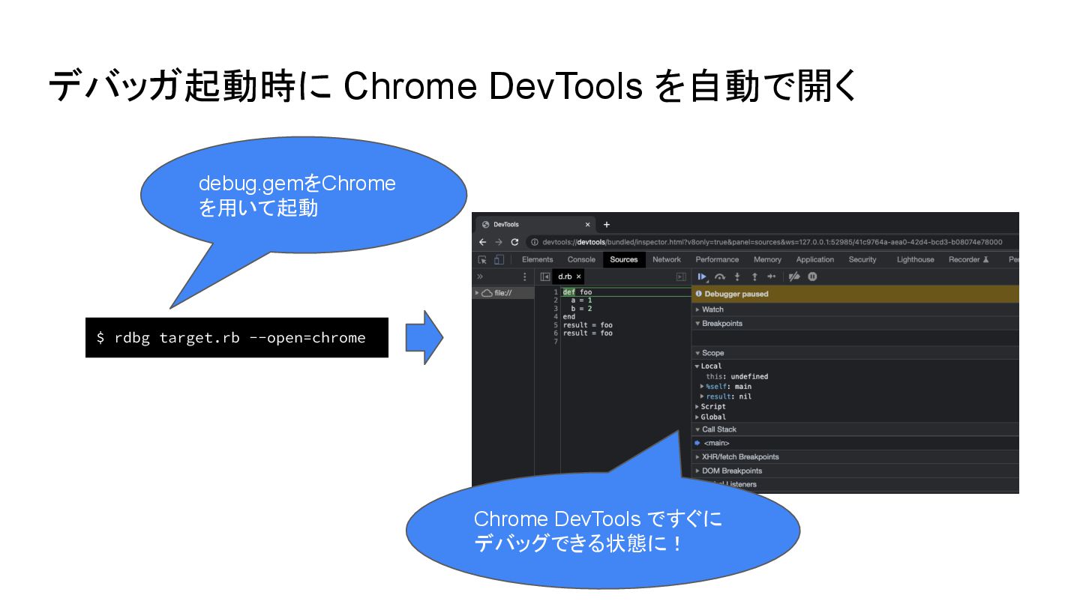
Task: Click the devtools:// address bar URL
Action: point(772,242)
